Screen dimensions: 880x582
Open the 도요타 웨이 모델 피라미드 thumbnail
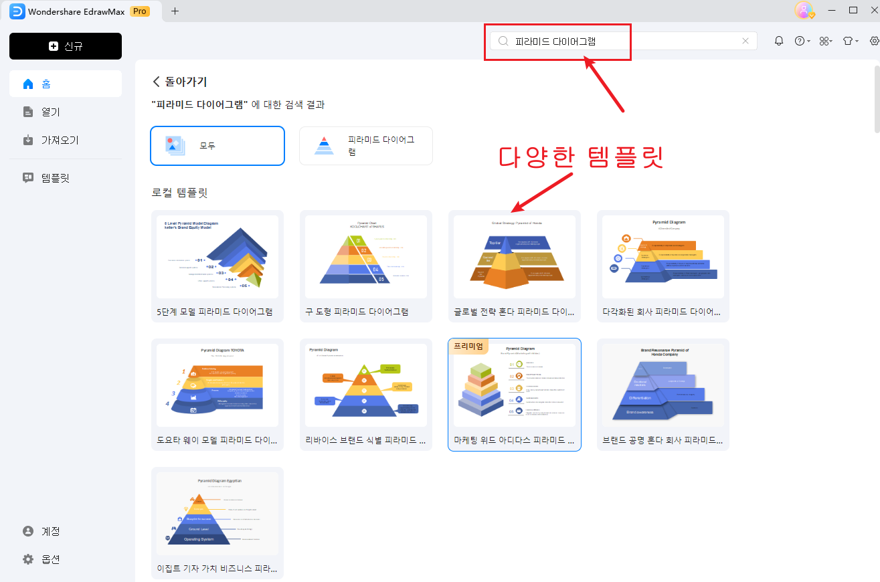pos(217,385)
